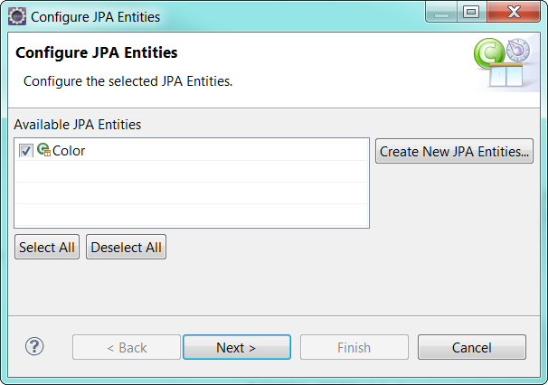This screenshot has width=548, height=385.
Task: Hit the Deselect All button
Action: [126, 248]
